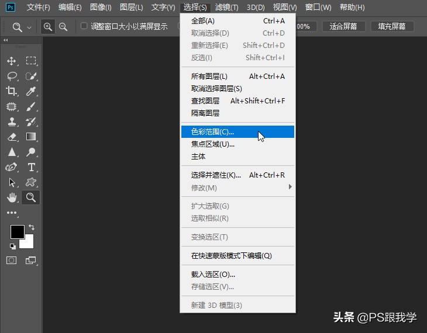Open the 编辑(E) menu
The image size is (427, 333).
point(70,8)
